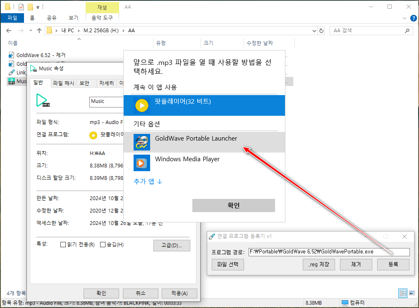This screenshot has height=308, width=419.
Task: Refresh the AA folder view
Action: coord(321,31)
